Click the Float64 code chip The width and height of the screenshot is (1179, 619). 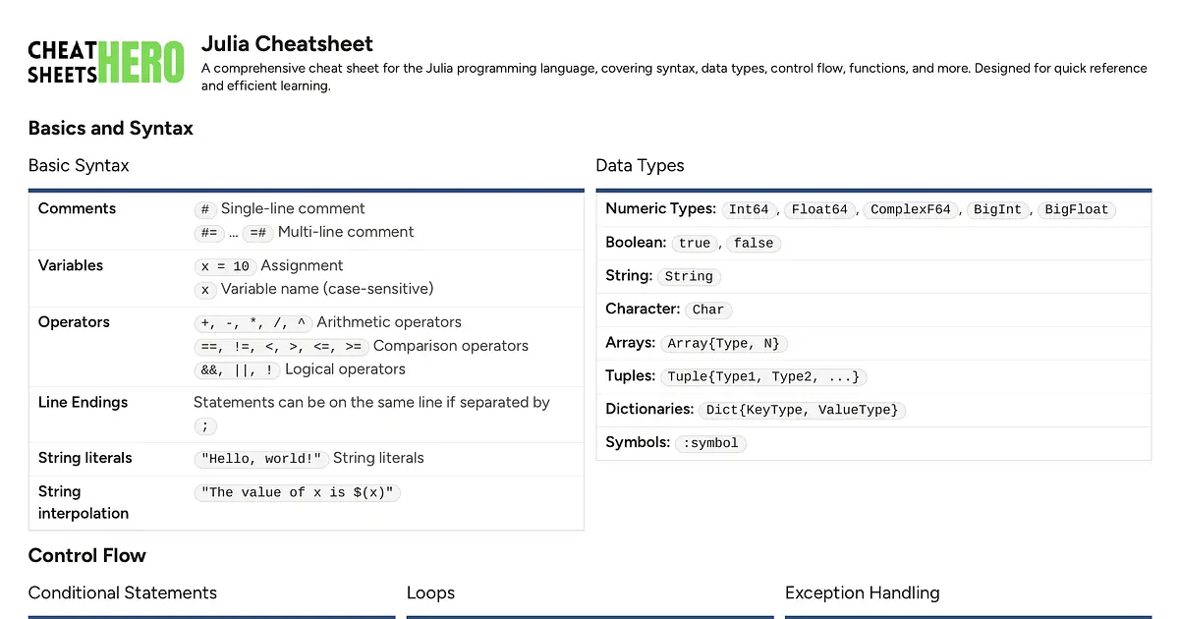click(x=819, y=209)
